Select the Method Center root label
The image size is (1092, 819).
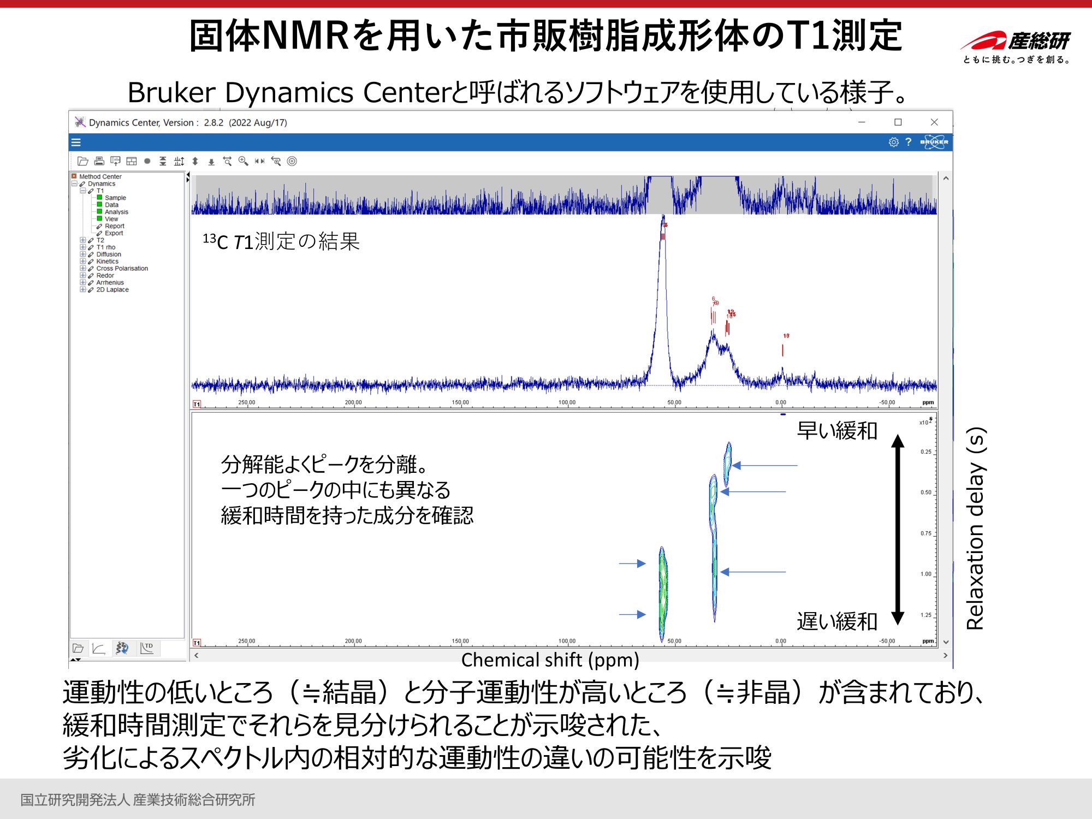coord(100,176)
